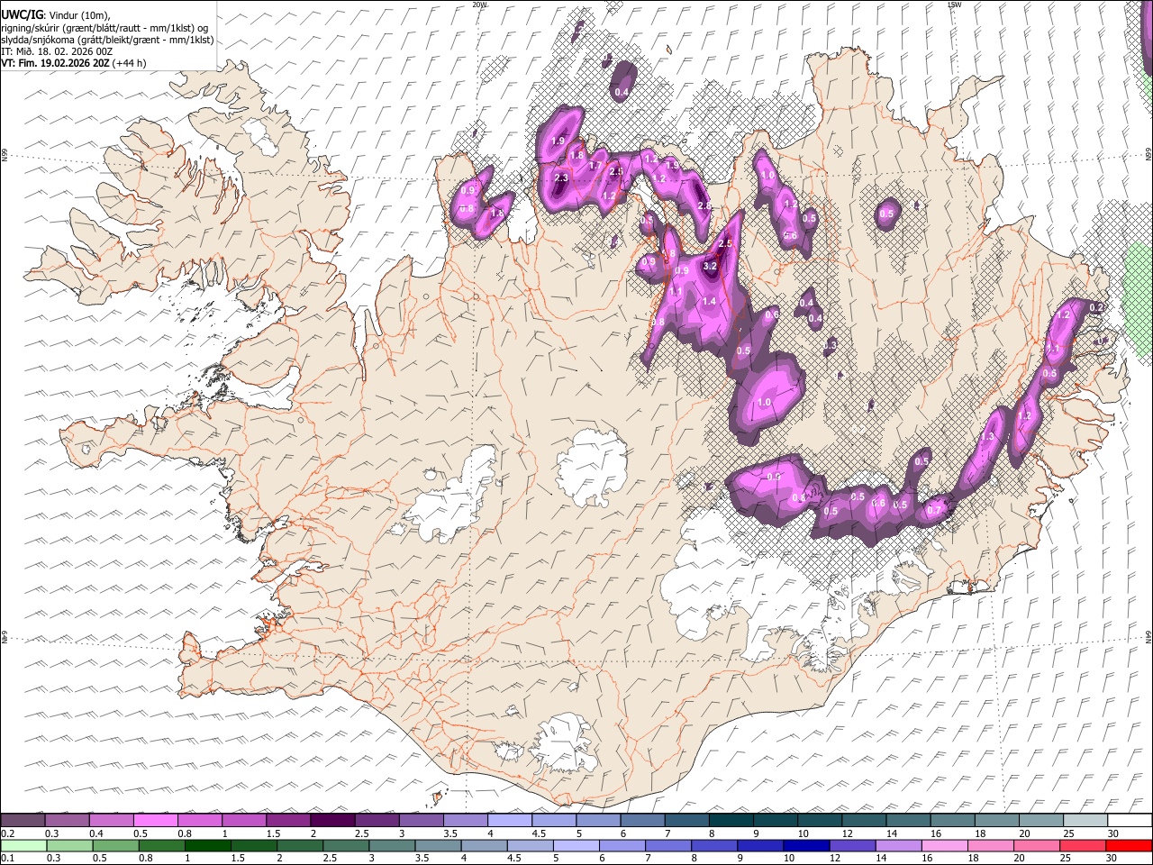Screen dimensions: 1153x865
Task: Click the 'slydda/snjókoma' legend description line
Action: tap(107, 40)
